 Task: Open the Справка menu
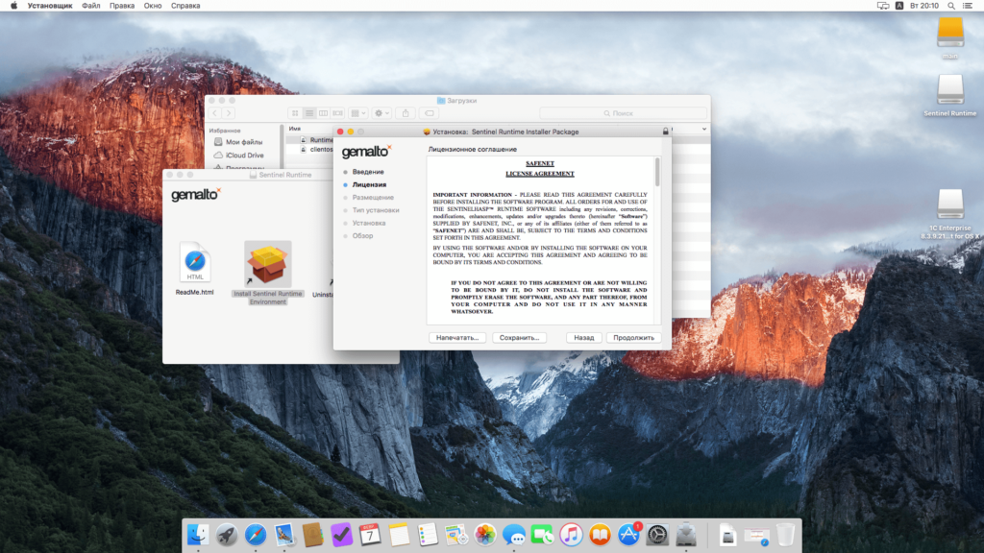(x=185, y=6)
